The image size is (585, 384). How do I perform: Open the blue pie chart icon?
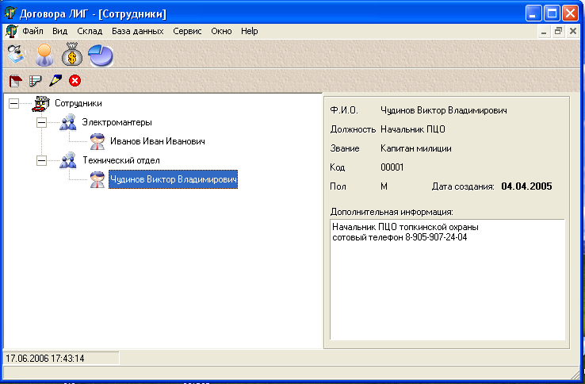pos(101,56)
